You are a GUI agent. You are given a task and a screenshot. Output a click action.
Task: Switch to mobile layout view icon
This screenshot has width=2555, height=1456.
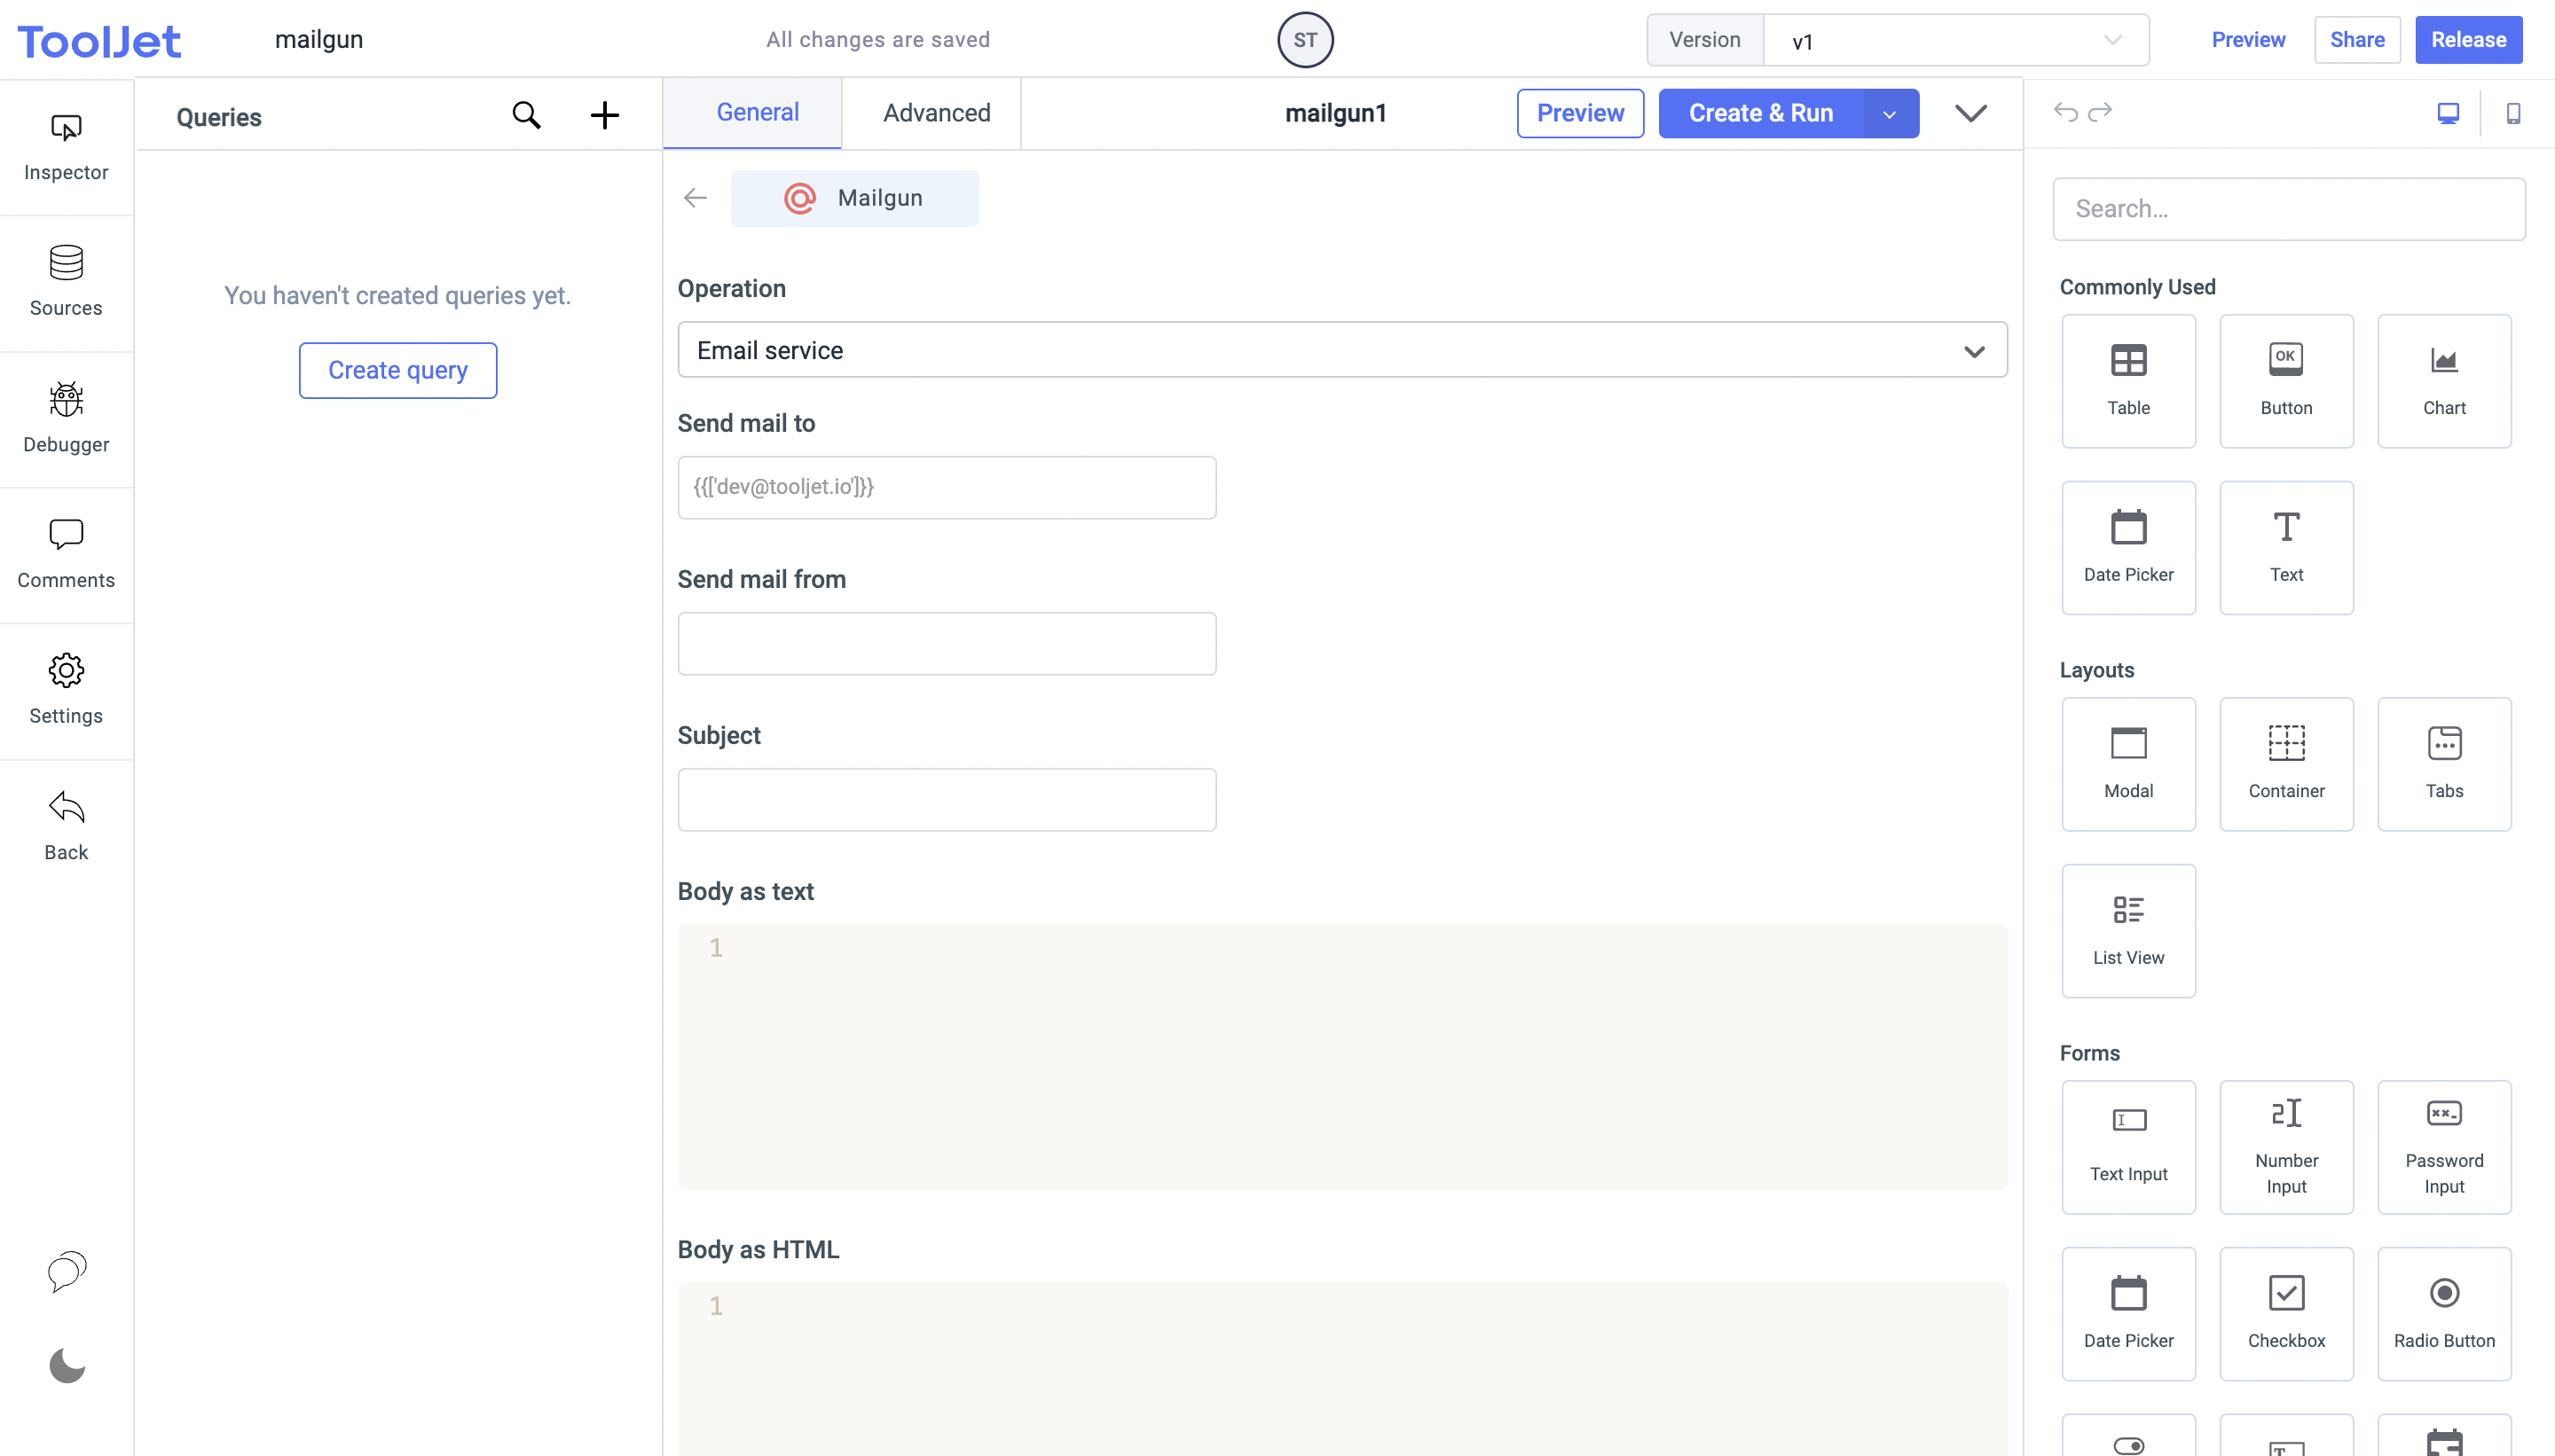(x=2513, y=114)
